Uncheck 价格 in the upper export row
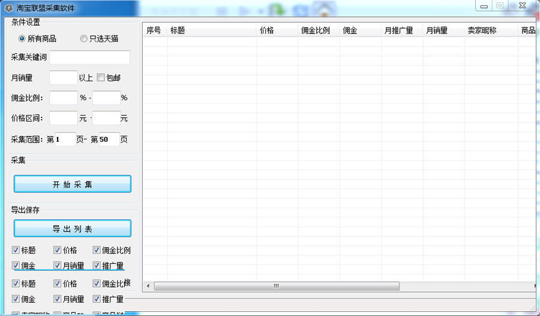Image resolution: width=540 pixels, height=316 pixels. [x=58, y=250]
